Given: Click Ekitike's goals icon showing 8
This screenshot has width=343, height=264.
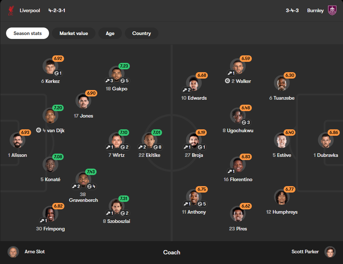Looking at the screenshot, I should (156, 147).
